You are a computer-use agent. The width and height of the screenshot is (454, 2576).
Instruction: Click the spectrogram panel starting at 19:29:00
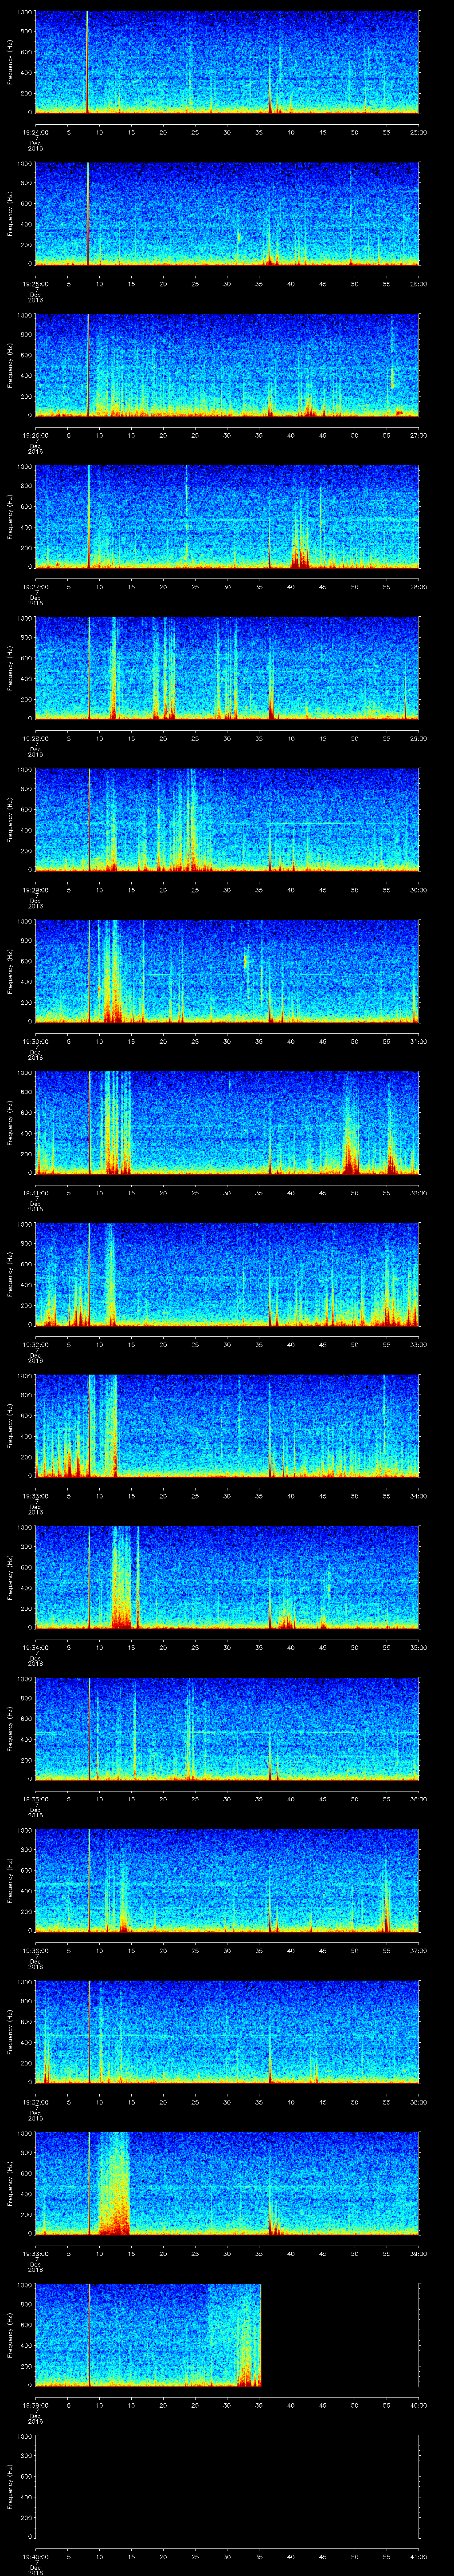tap(227, 819)
